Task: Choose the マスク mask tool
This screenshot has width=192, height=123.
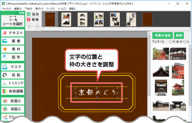Action: pyautogui.click(x=13, y=67)
